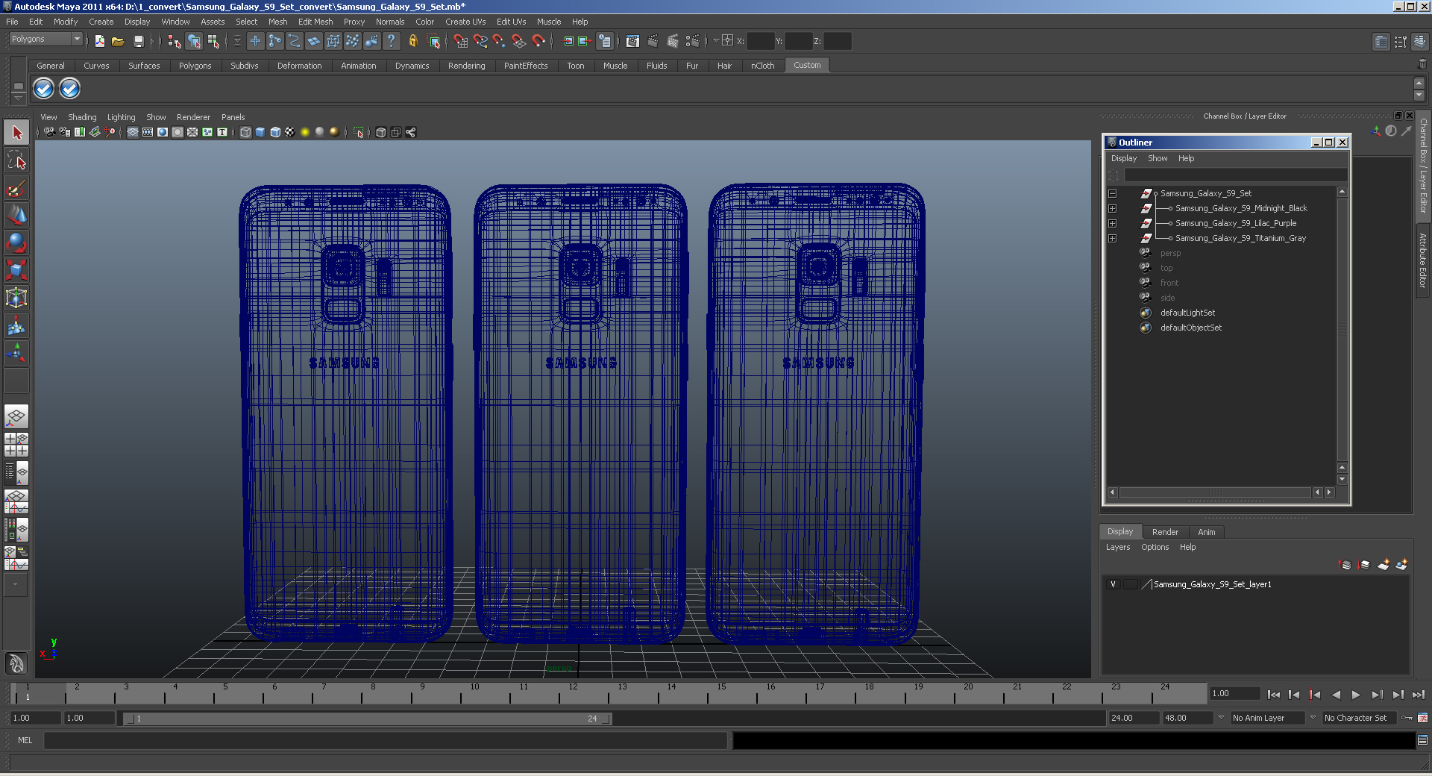Toggle Auto keyframe key icon
1432x776 pixels.
1407,718
